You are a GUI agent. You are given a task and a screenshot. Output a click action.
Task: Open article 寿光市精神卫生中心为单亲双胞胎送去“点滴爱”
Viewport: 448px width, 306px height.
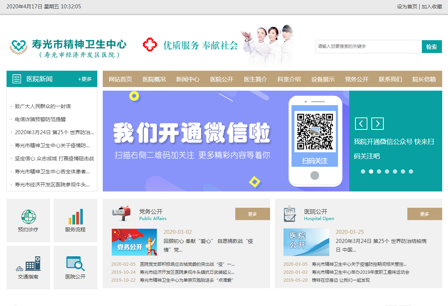coord(186,280)
